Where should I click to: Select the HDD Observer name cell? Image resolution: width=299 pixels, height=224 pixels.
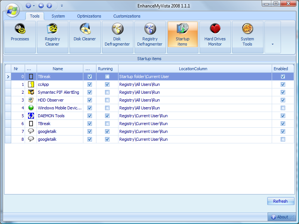point(60,100)
